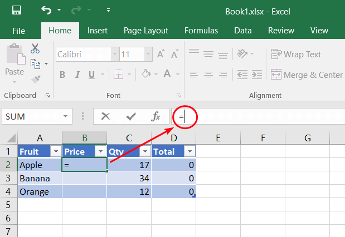Open the Name Box dropdown arrow
Screen dimensions: 345x237
[66, 117]
